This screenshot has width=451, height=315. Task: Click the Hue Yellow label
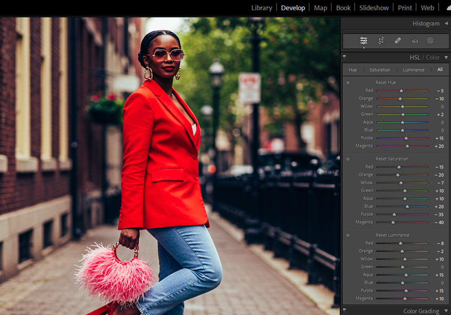point(366,106)
